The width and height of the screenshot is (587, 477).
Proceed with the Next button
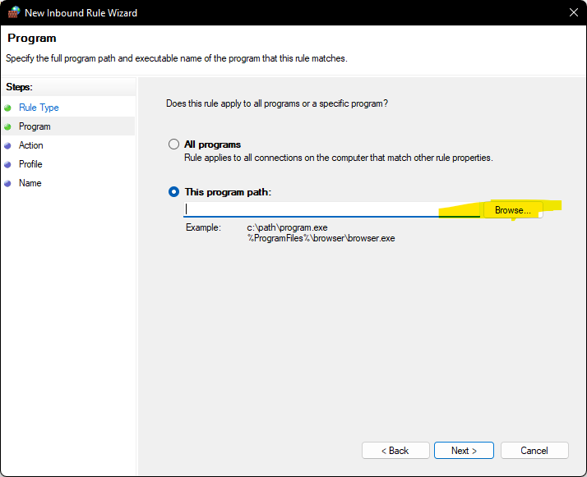click(x=464, y=451)
